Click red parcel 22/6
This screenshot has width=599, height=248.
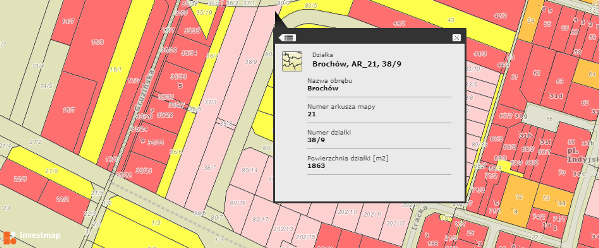(20, 179)
